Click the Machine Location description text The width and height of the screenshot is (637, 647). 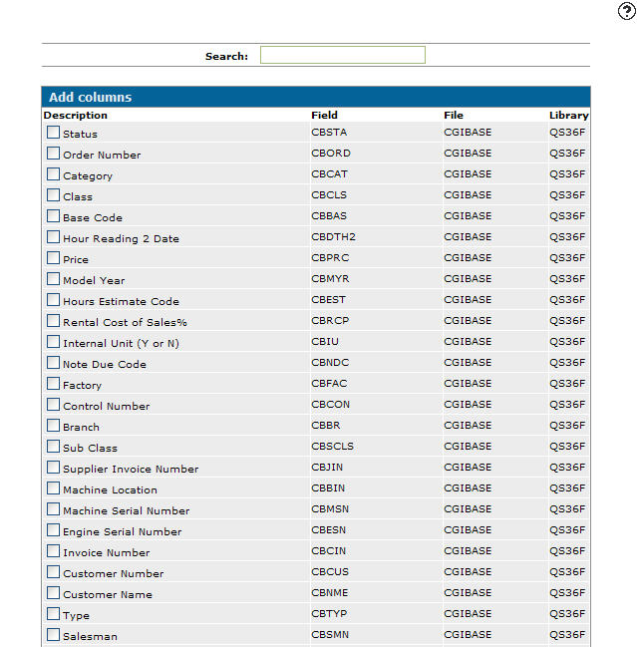click(x=111, y=490)
